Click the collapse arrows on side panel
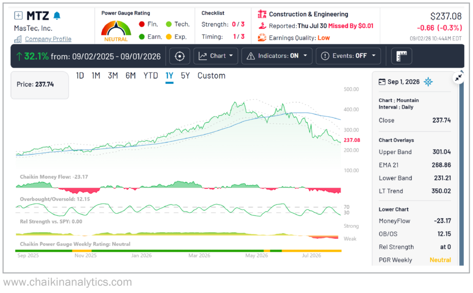This screenshot has width=473, height=293. (459, 78)
